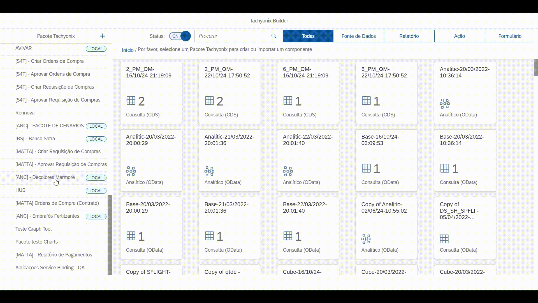
Task: Show the Ação components tab
Action: (459, 36)
